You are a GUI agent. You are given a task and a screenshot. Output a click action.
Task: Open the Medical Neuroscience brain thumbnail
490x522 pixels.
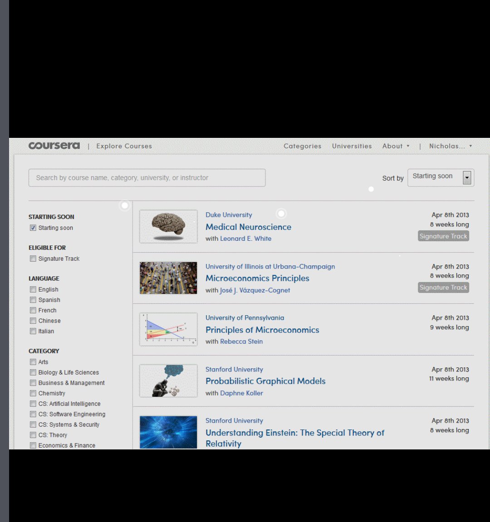point(168,226)
